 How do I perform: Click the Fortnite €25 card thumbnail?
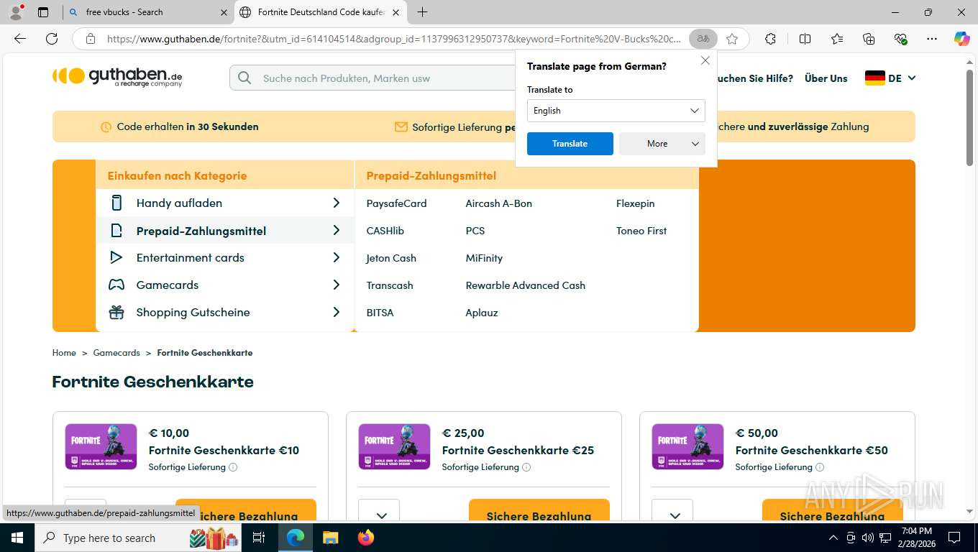point(394,446)
